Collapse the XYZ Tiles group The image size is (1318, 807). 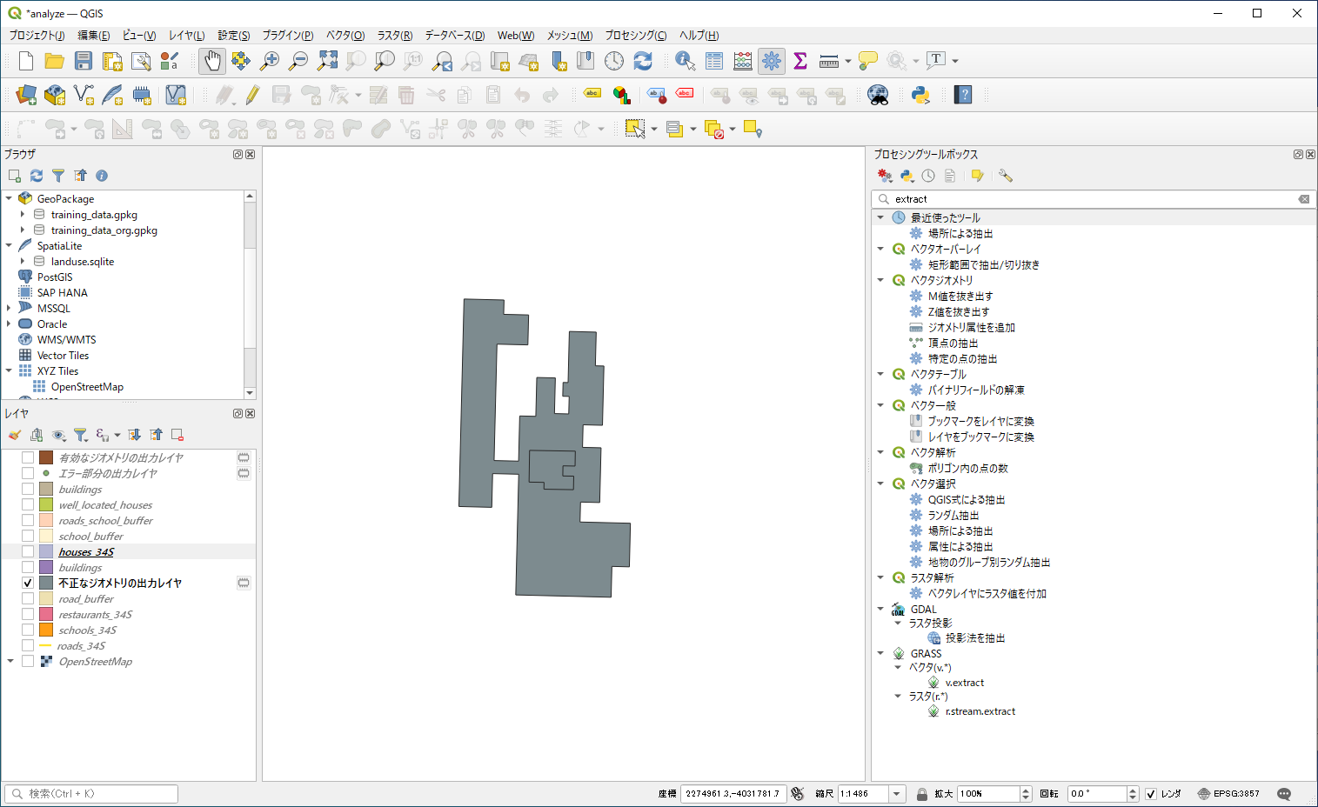(x=9, y=370)
